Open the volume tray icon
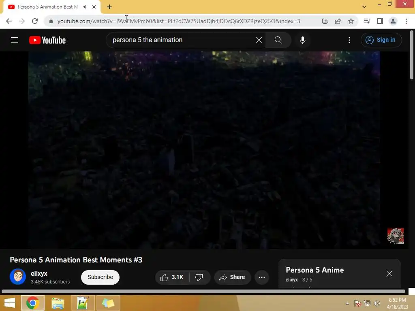This screenshot has width=415, height=311. tap(377, 303)
